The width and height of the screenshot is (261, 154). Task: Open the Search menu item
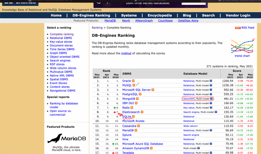coord(208,16)
